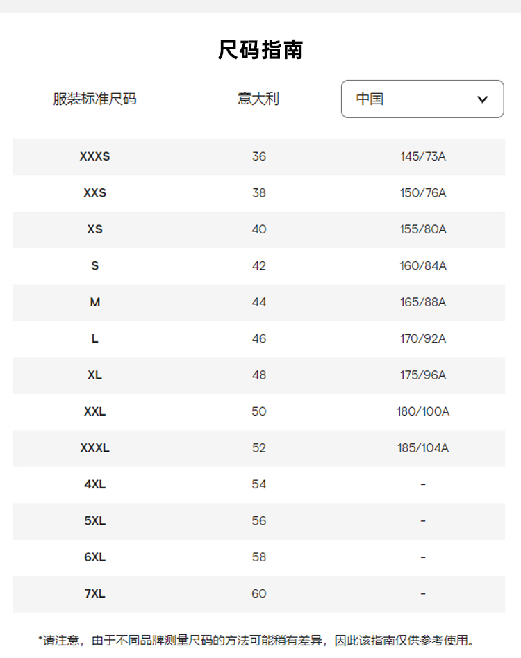Viewport: 521px width, 658px height.
Task: Click the XXS size label
Action: click(95, 192)
